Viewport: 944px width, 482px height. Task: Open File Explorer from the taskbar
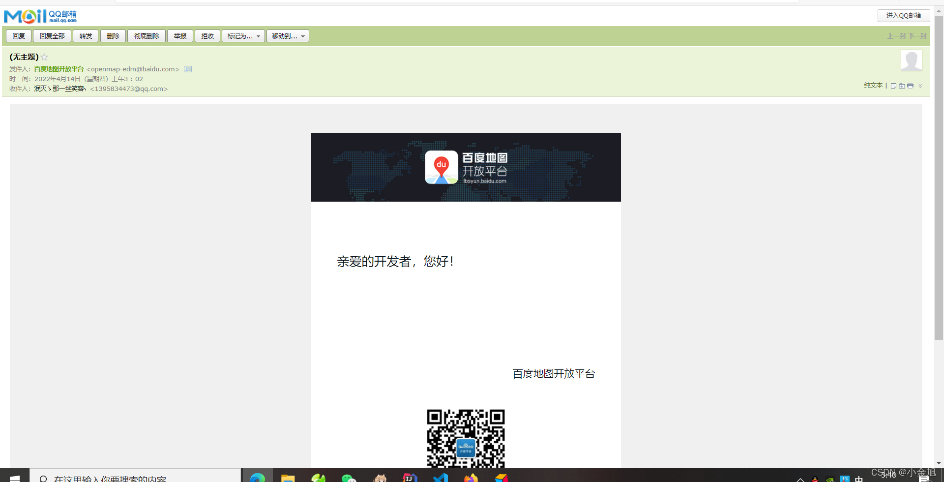coord(288,477)
